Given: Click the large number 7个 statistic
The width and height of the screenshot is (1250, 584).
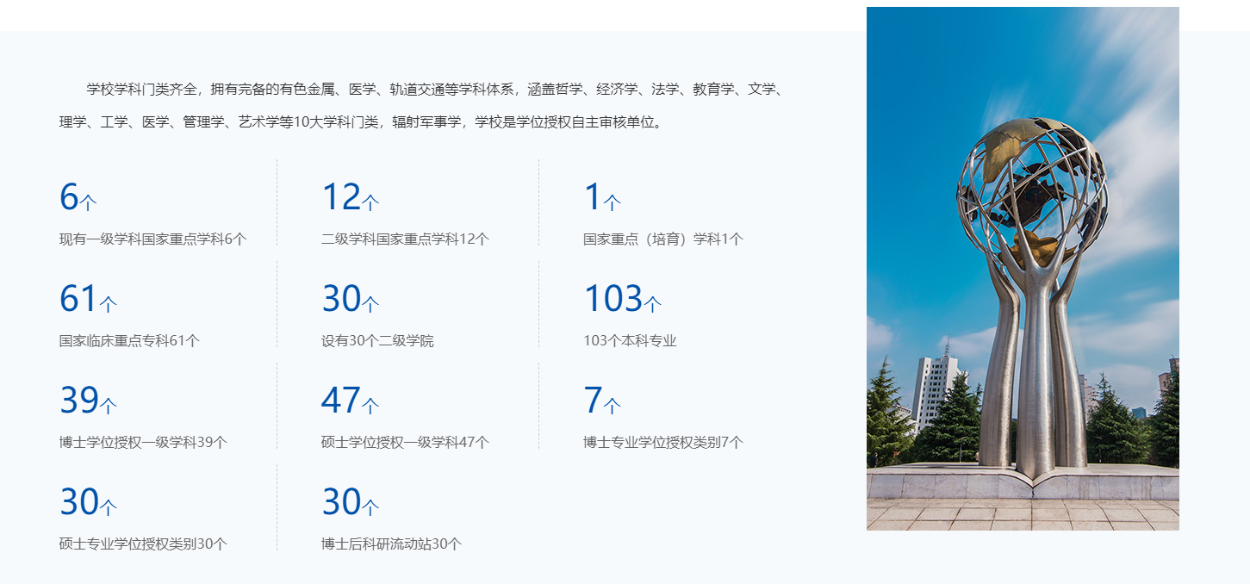Looking at the screenshot, I should [x=602, y=401].
